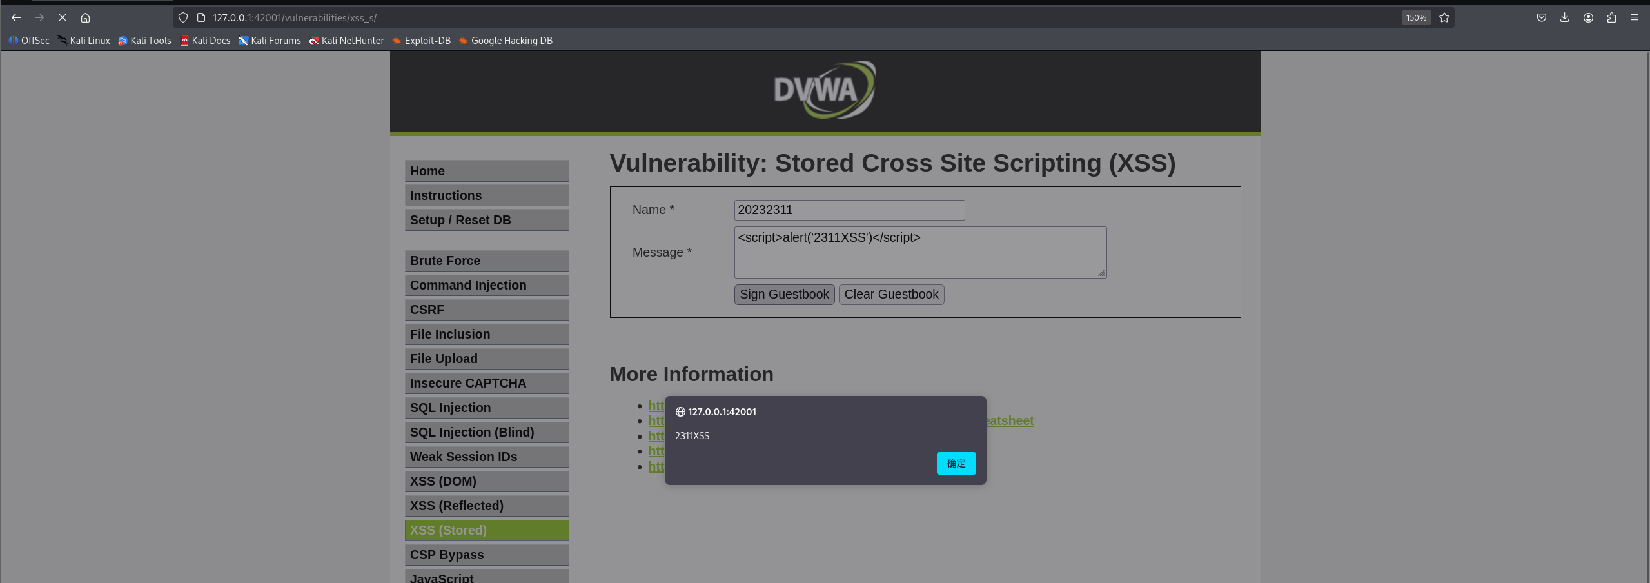
Task: Open the Kali Docs bookmark
Action: 205,41
